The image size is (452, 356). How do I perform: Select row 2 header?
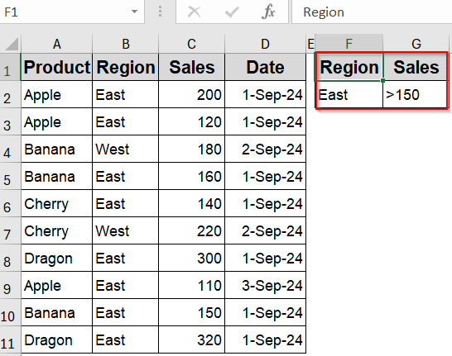[11, 94]
